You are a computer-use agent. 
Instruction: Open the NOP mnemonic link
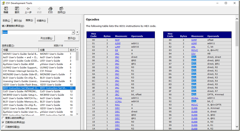point(117,40)
